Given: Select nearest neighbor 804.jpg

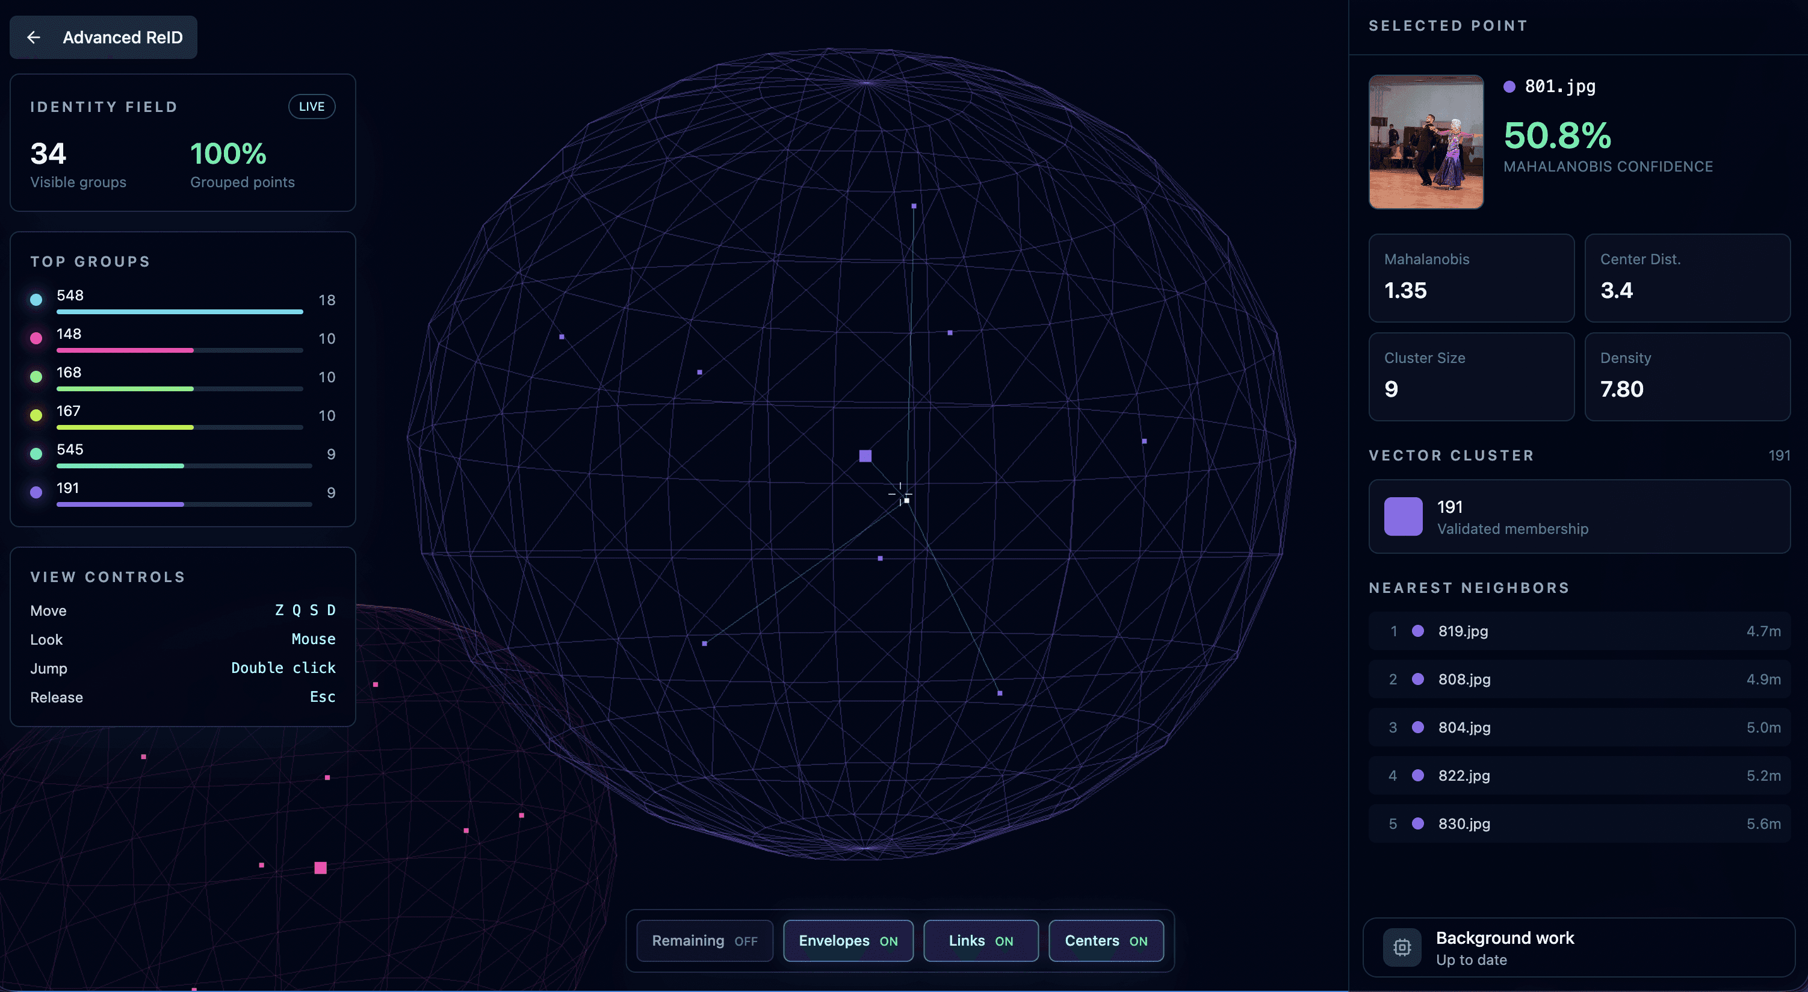Looking at the screenshot, I should click(1579, 727).
